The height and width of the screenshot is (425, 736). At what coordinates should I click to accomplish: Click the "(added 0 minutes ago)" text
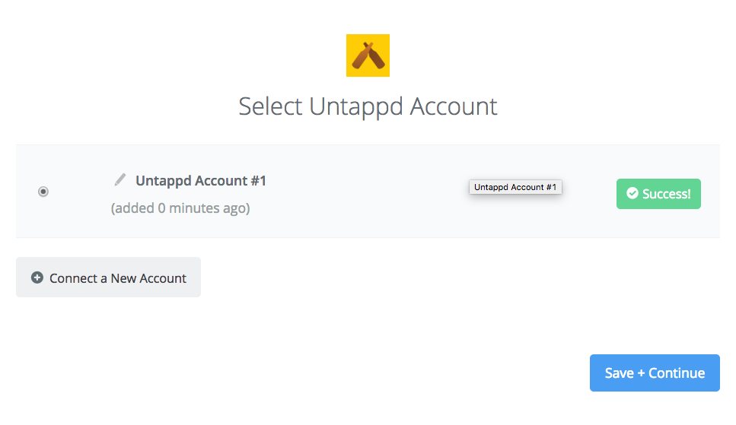pos(180,208)
